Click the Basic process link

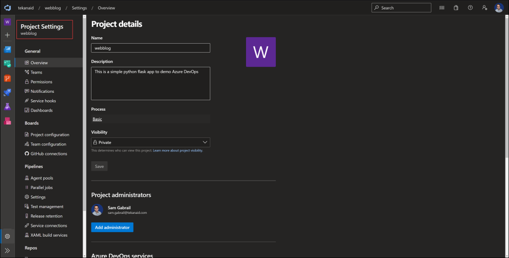pos(97,119)
